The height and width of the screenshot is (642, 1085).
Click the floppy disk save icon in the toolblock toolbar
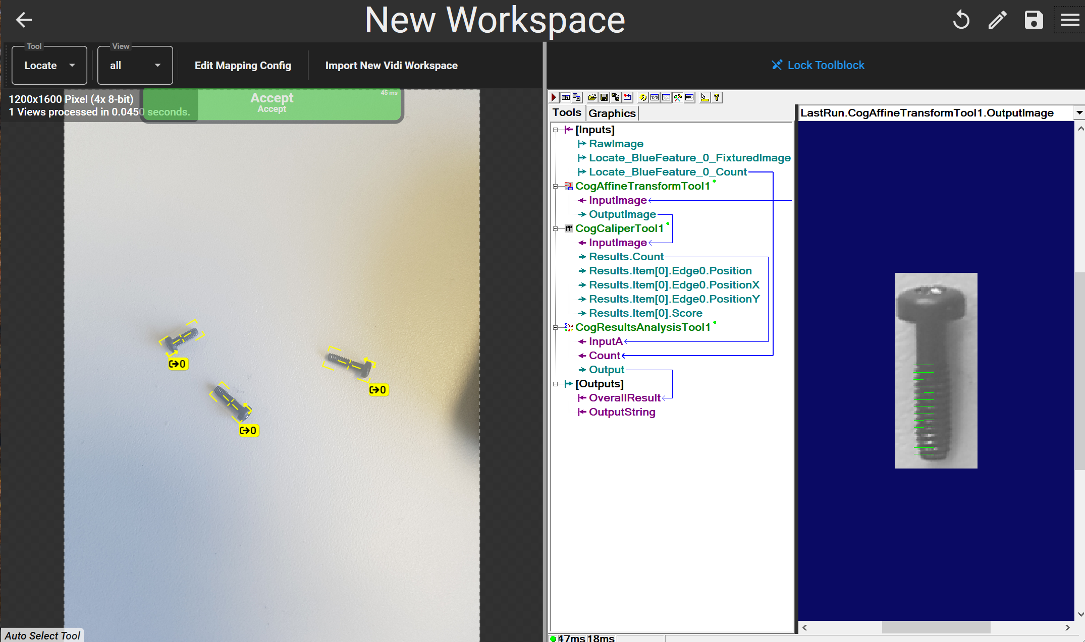pos(604,97)
